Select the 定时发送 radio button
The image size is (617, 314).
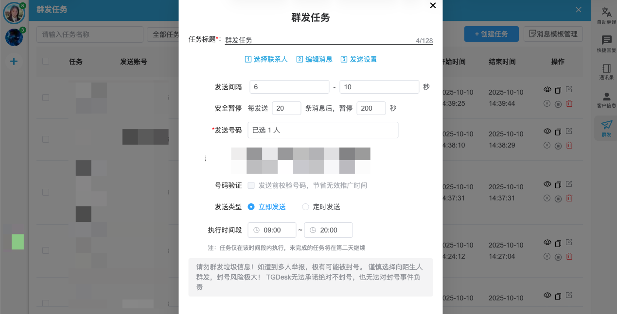click(306, 207)
